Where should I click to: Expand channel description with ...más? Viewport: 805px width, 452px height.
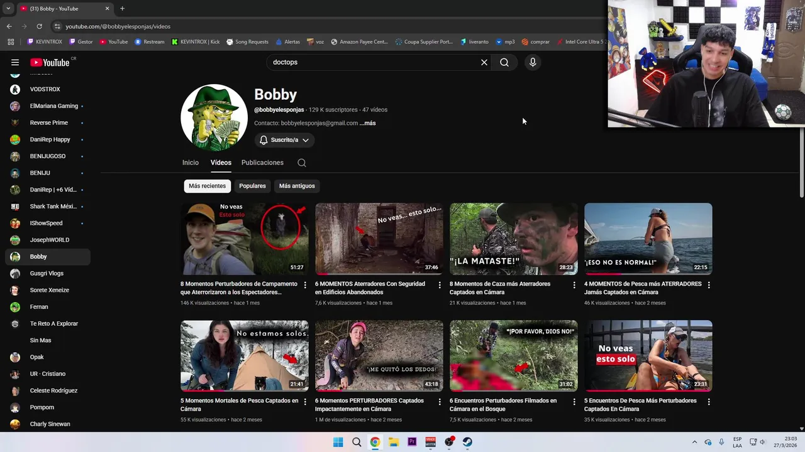pos(368,123)
